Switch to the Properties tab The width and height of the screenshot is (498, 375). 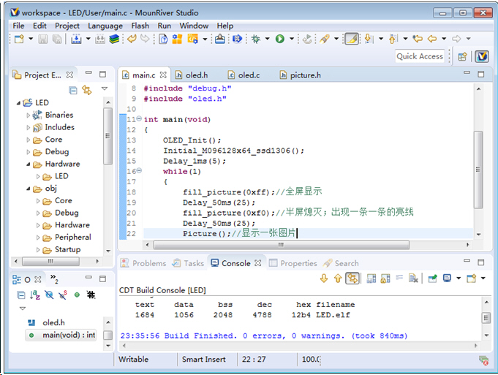293,263
